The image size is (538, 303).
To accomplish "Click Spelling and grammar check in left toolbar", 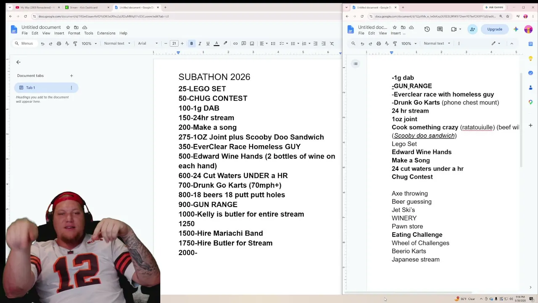I will point(67,43).
